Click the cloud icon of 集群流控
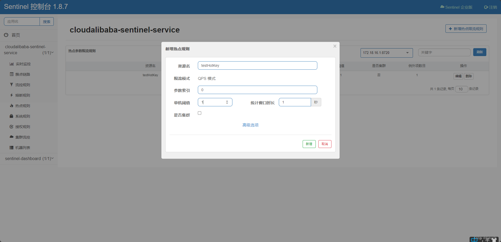Viewport: 501px width, 242px height. [12, 137]
